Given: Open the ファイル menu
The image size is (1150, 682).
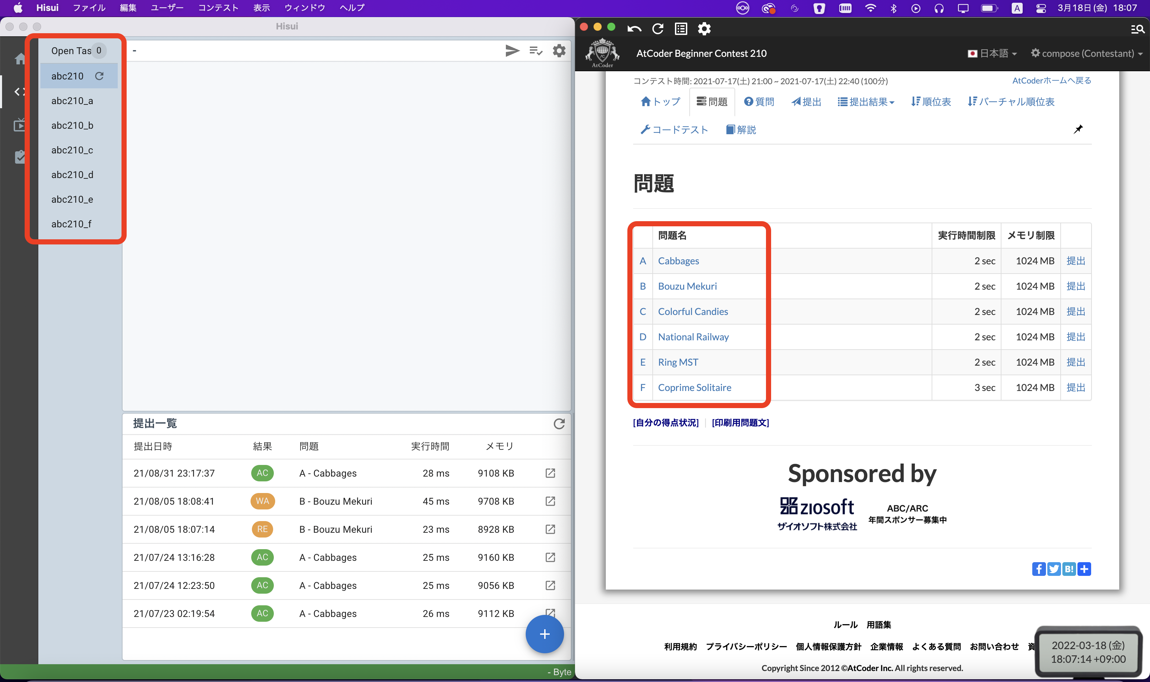Looking at the screenshot, I should pyautogui.click(x=89, y=8).
